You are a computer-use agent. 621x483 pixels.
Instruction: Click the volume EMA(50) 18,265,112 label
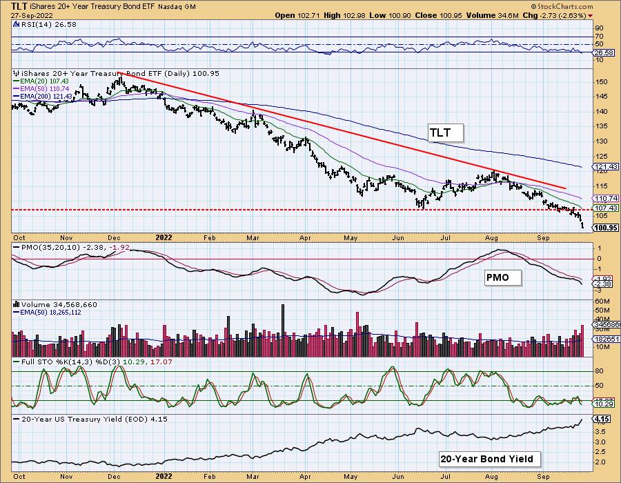[x=47, y=313]
